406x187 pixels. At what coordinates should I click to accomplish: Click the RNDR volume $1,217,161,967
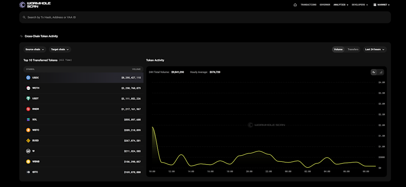[x=131, y=109]
